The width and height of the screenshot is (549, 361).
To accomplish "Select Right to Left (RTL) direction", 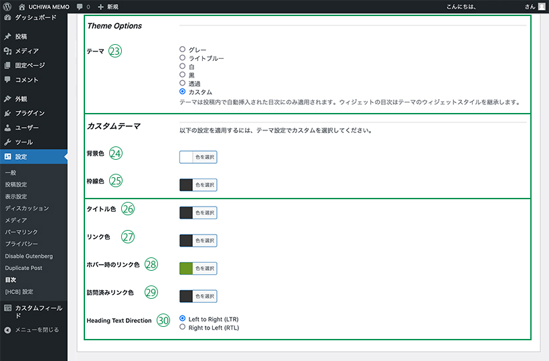I will tap(183, 328).
